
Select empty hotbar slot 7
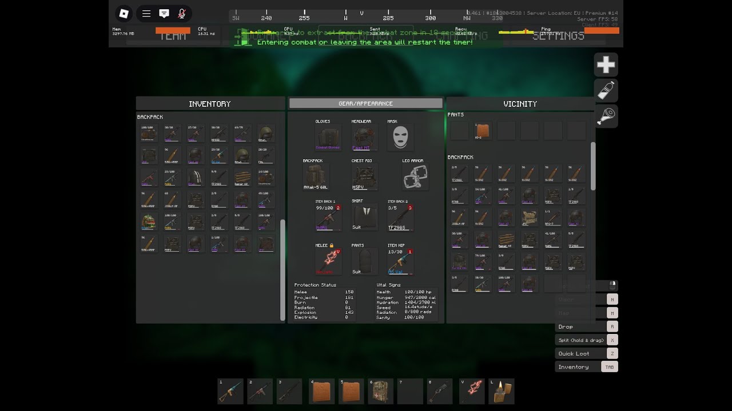(410, 391)
